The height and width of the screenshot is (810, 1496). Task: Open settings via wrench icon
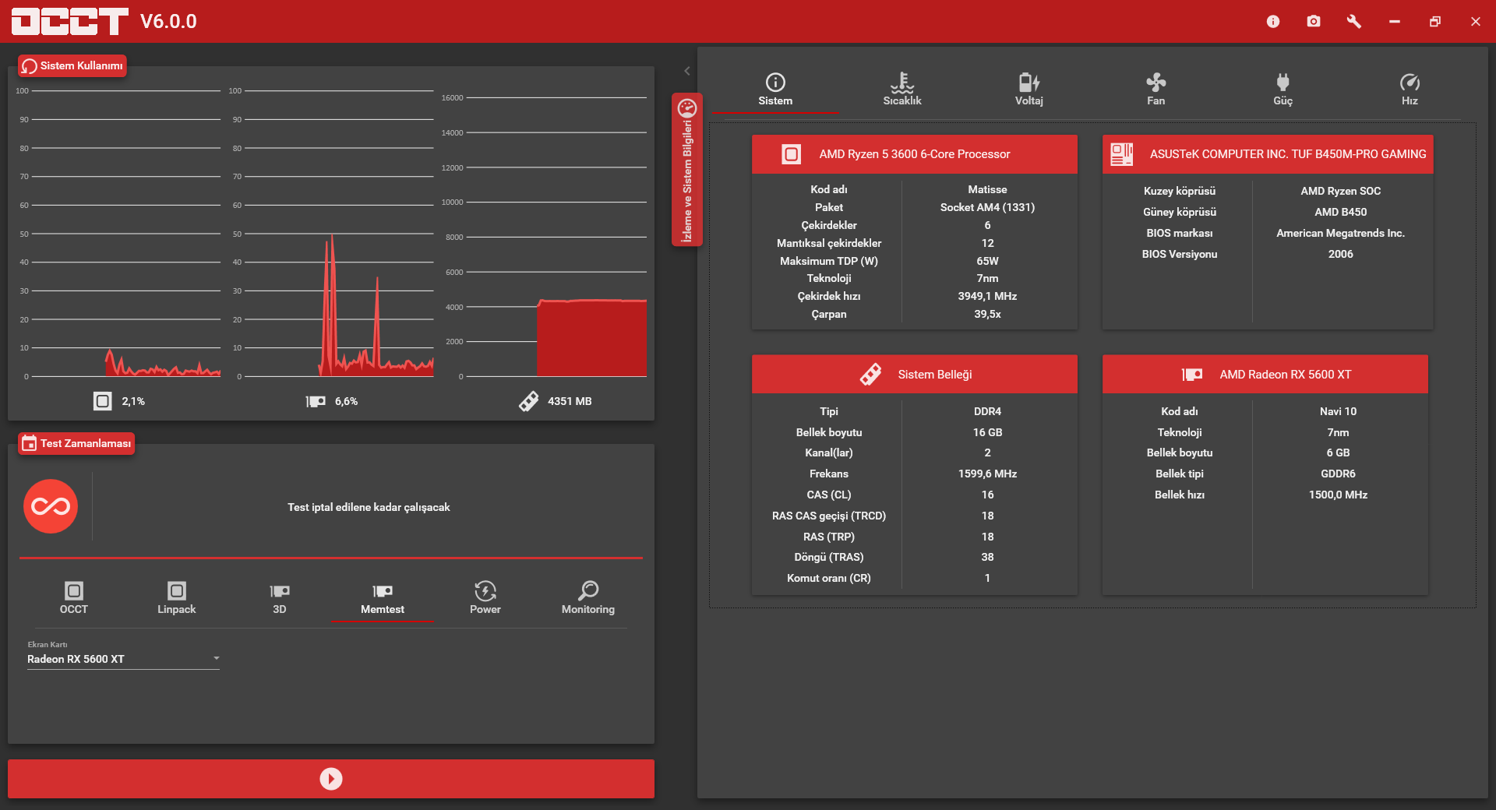(x=1354, y=21)
